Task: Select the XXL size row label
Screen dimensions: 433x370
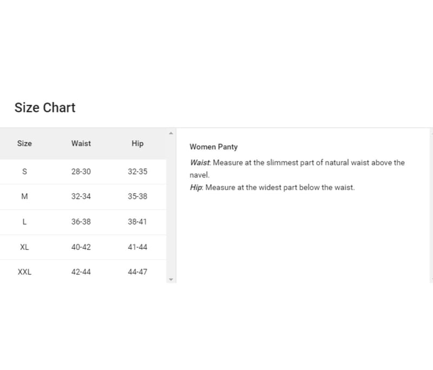Action: [24, 272]
